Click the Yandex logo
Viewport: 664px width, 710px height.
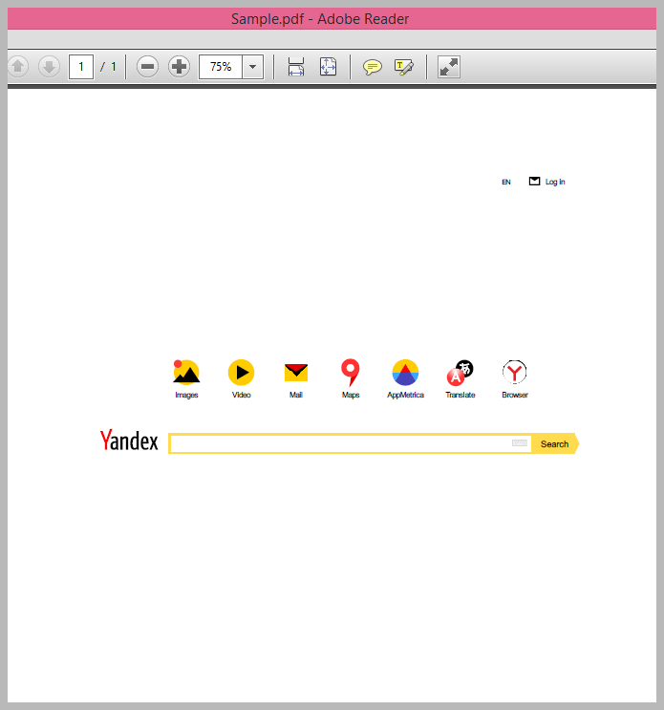pyautogui.click(x=129, y=441)
